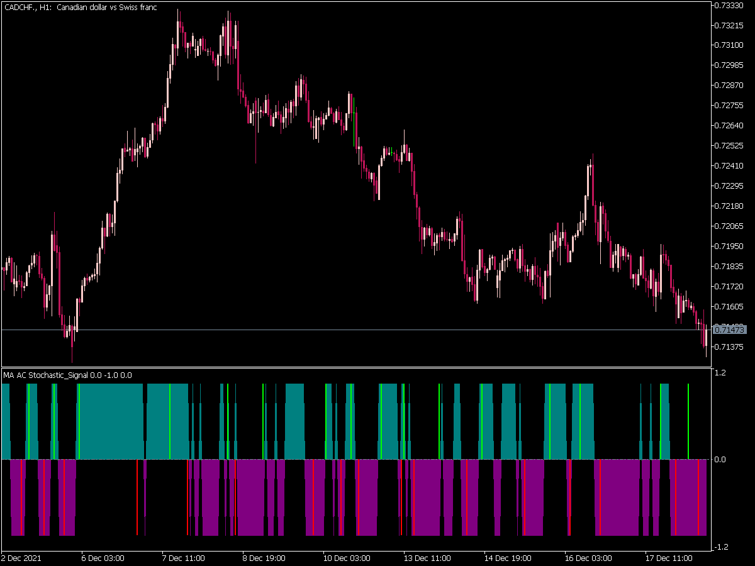Click the 0.0 level on indicator scale
The height and width of the screenshot is (566, 755).
[720, 460]
